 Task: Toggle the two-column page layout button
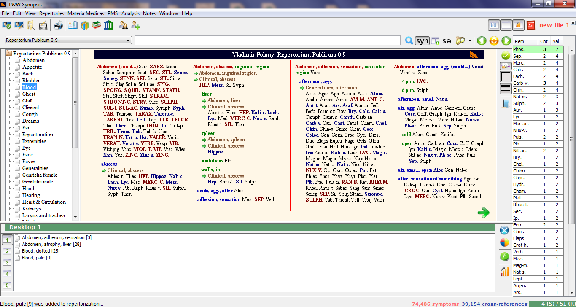[x=505, y=77]
